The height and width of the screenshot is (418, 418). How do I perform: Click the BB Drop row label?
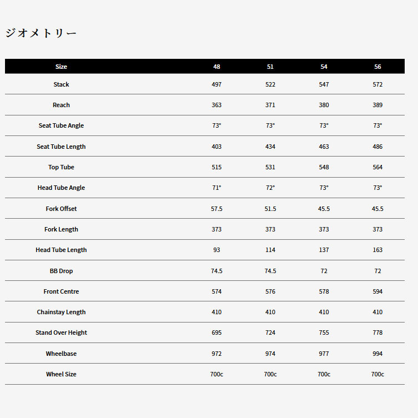tap(61, 271)
